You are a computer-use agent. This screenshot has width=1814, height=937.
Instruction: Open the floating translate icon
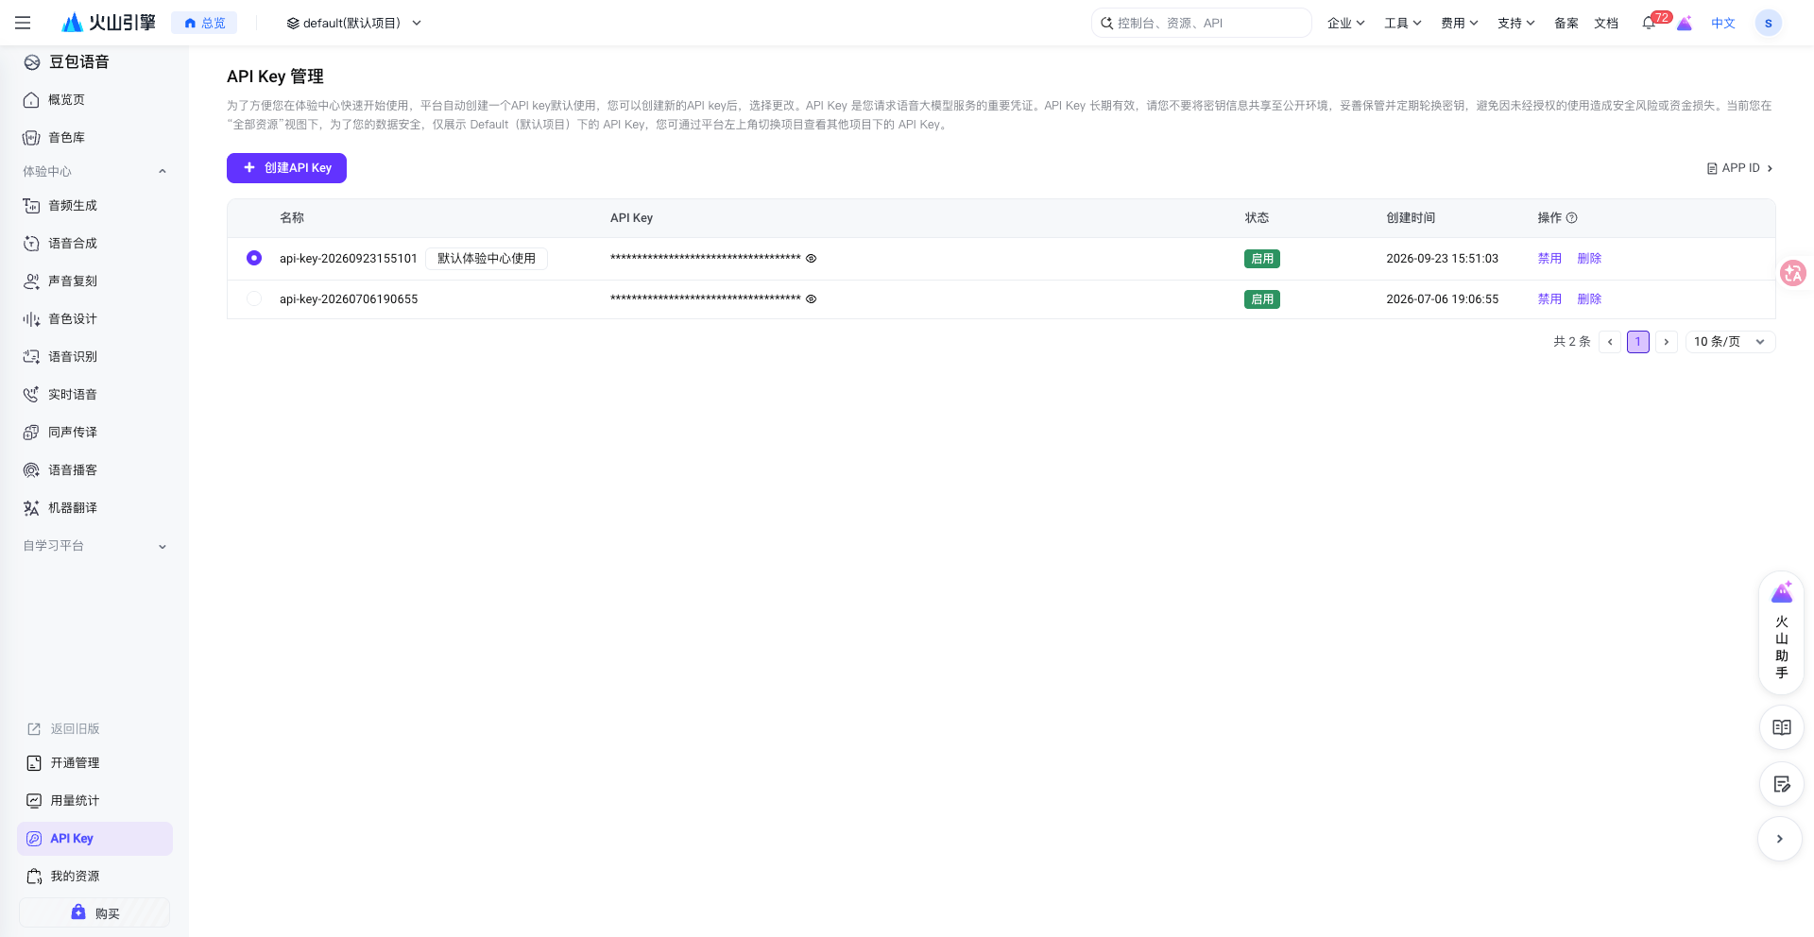pos(1792,273)
